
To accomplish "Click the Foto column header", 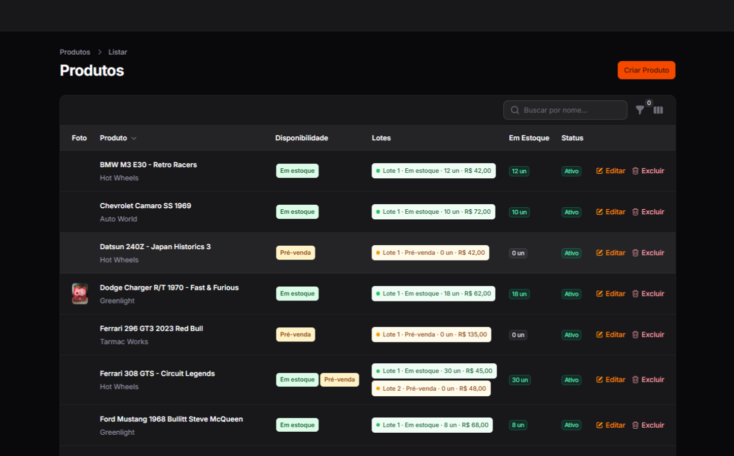I will click(79, 138).
